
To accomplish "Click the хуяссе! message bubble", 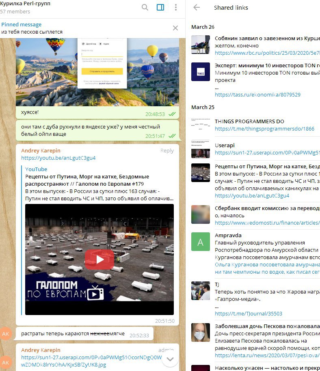I will click(x=97, y=112).
